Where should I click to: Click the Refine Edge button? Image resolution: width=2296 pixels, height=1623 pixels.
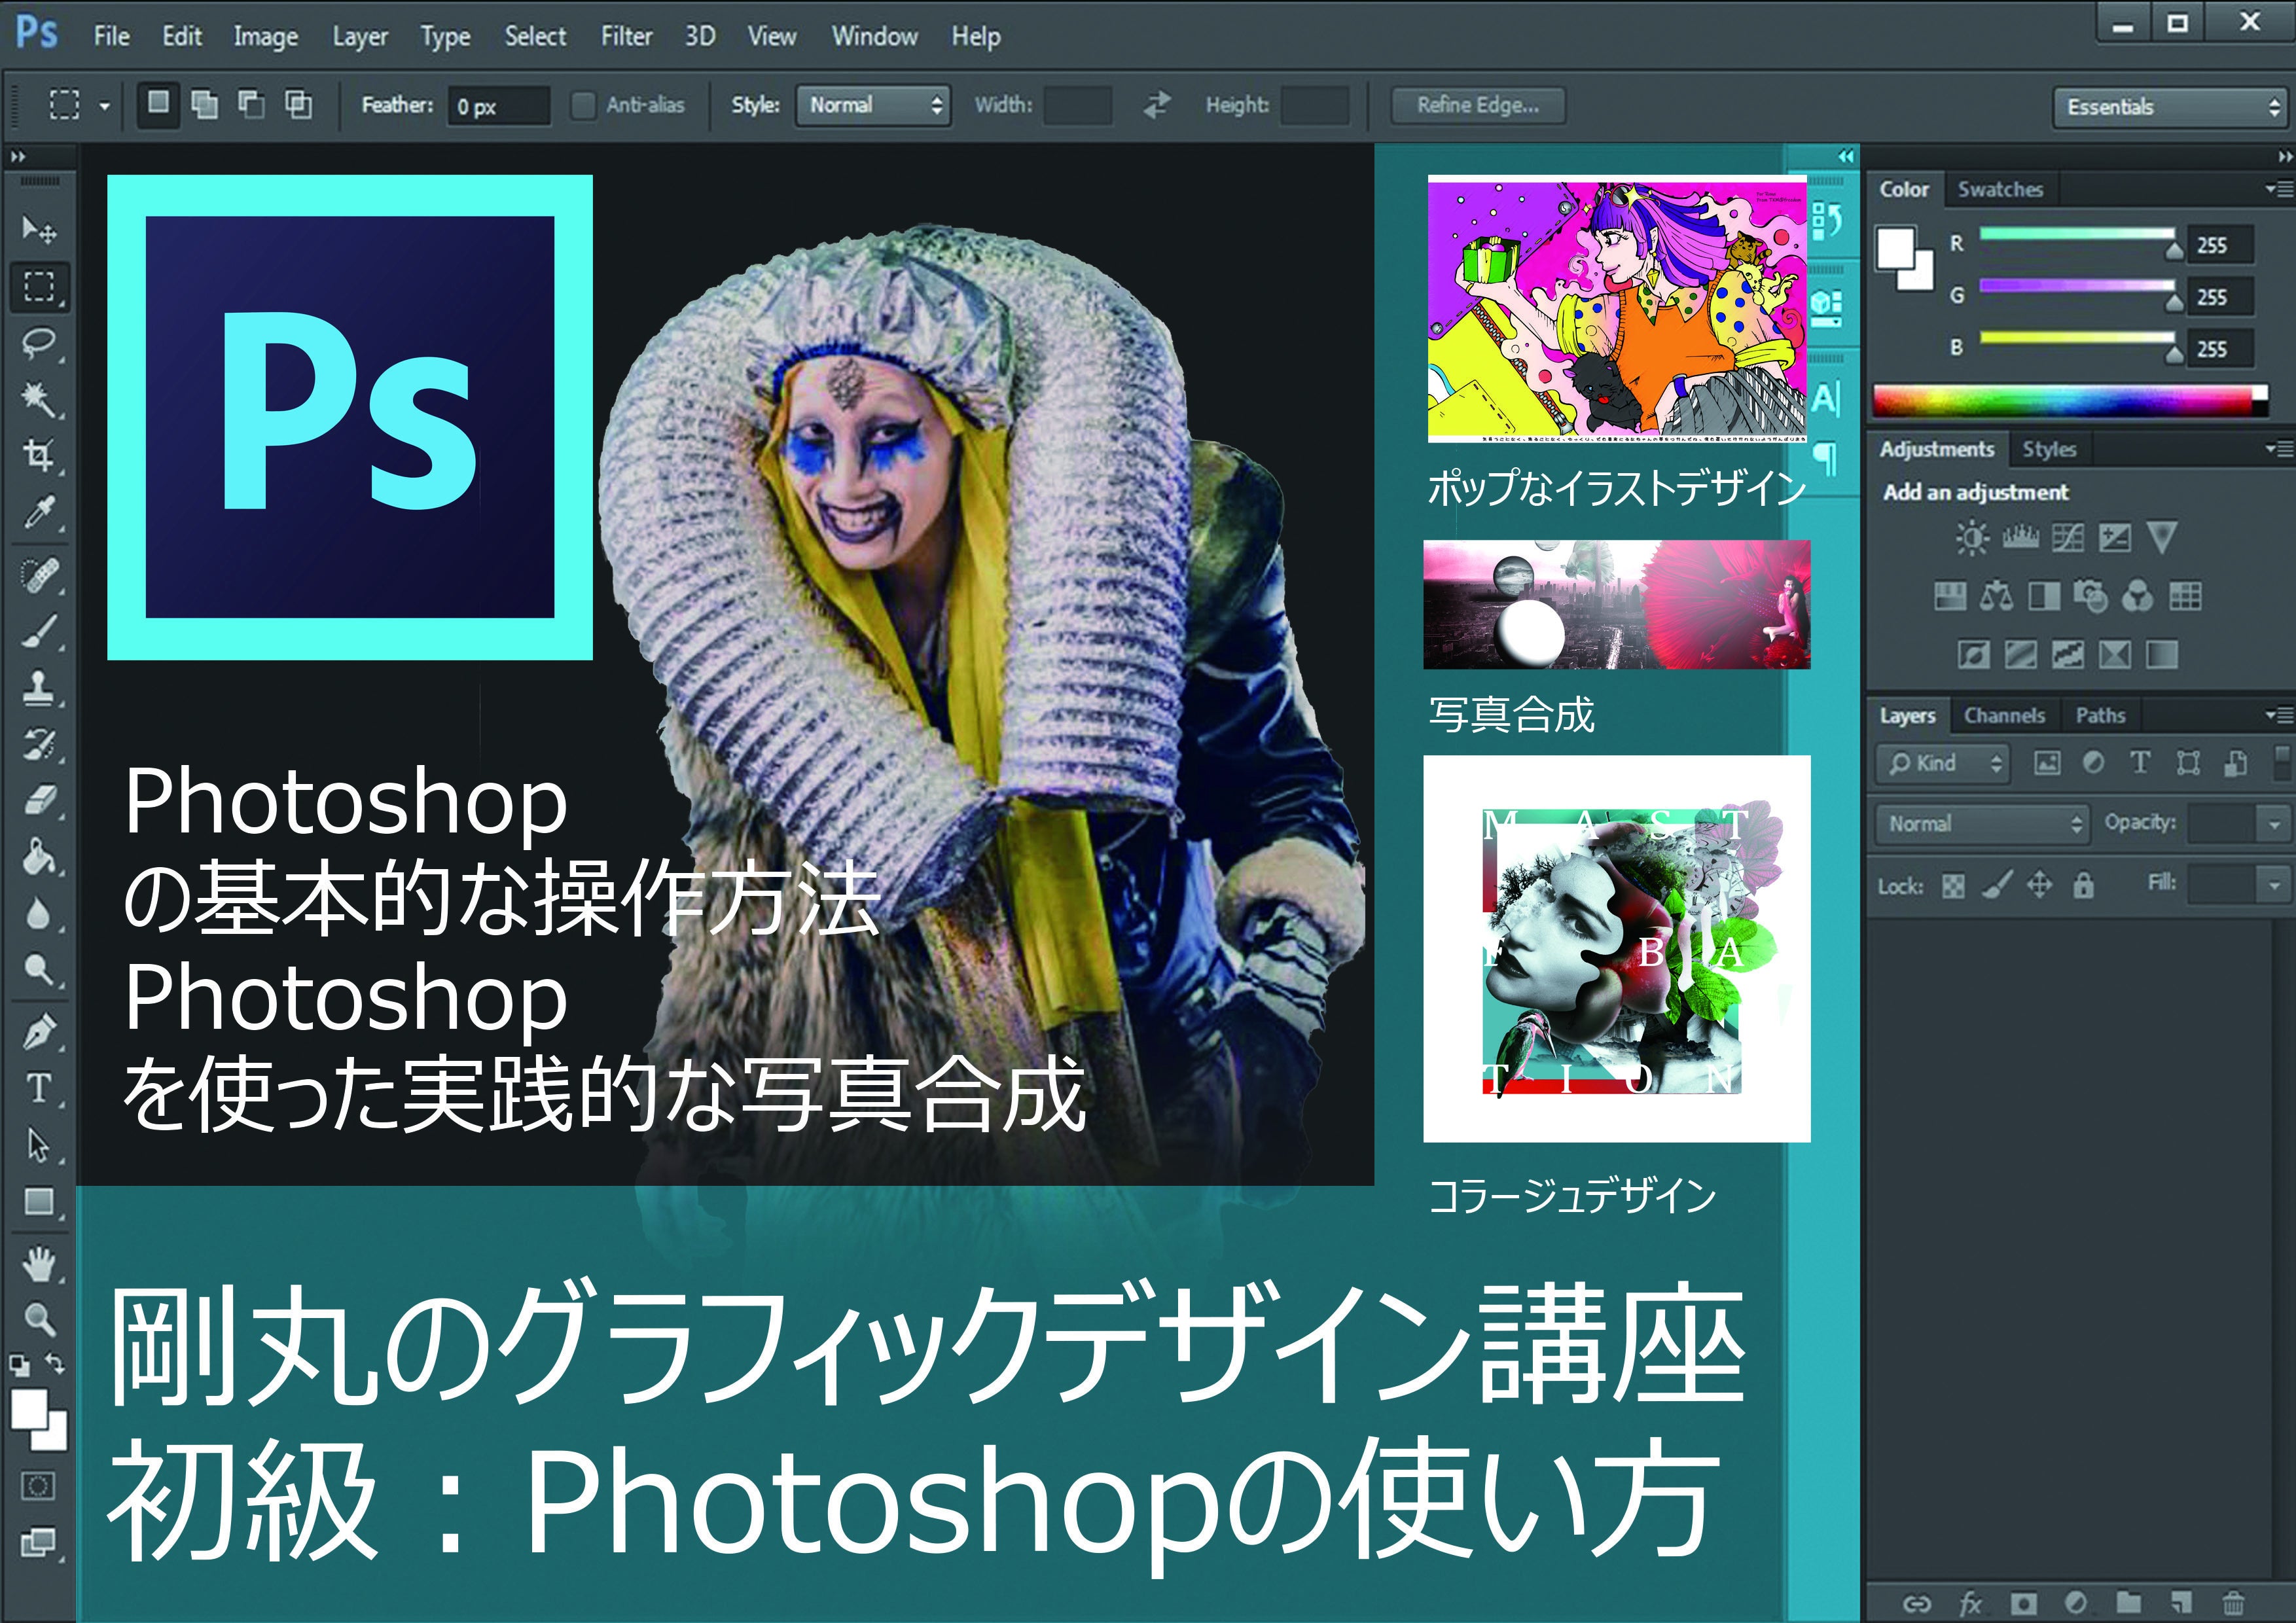[x=1477, y=105]
